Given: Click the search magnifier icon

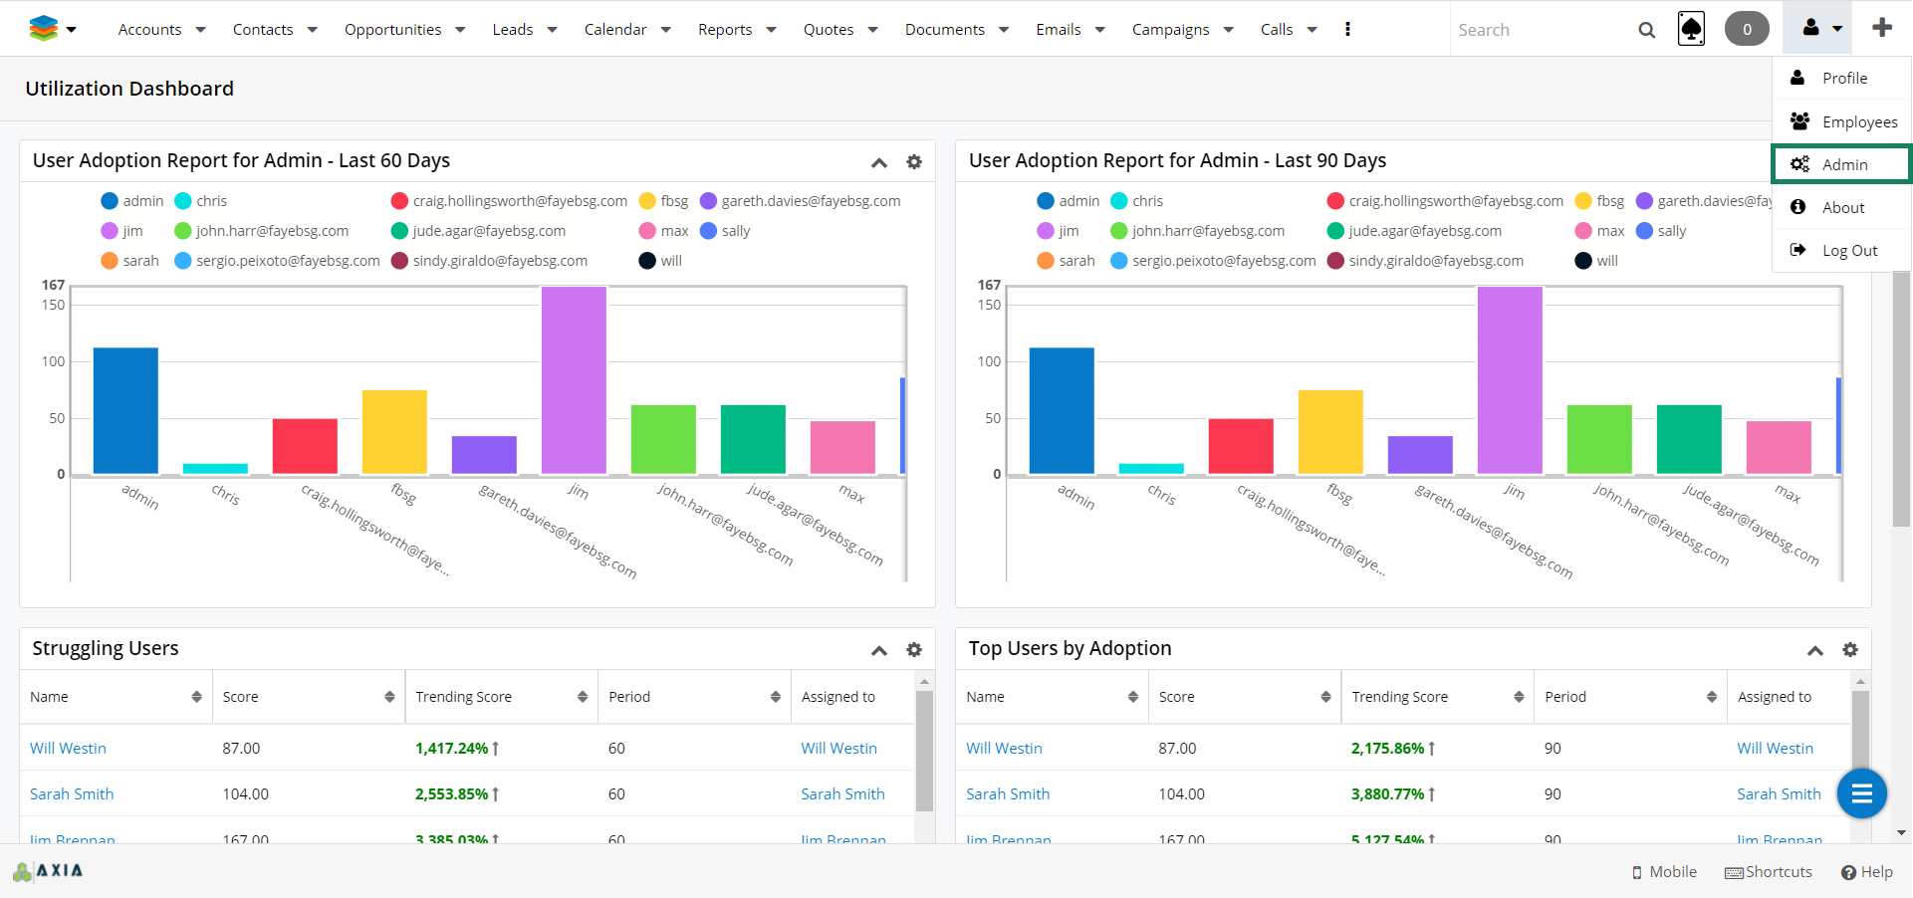Looking at the screenshot, I should click(x=1646, y=30).
